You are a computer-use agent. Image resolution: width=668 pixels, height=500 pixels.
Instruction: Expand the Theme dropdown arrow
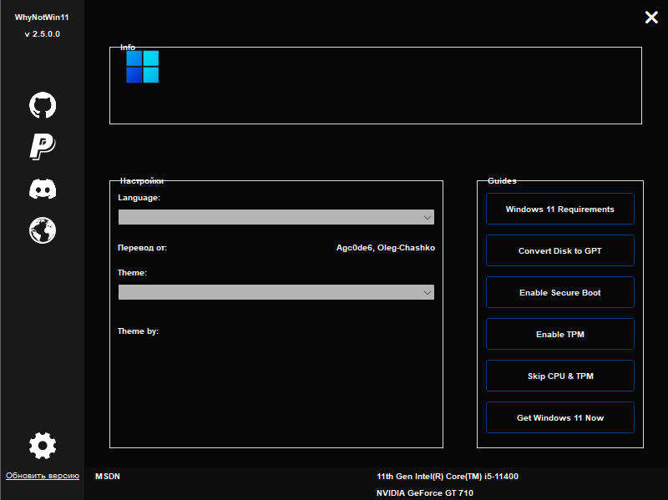tap(428, 293)
